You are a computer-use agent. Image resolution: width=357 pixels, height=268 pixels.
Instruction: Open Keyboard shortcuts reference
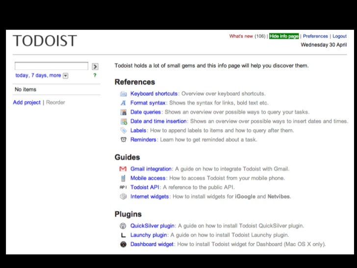click(x=154, y=94)
